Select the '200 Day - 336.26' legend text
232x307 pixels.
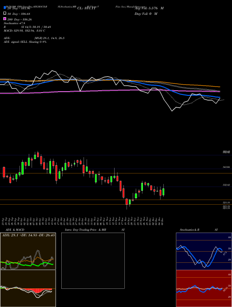19,20
